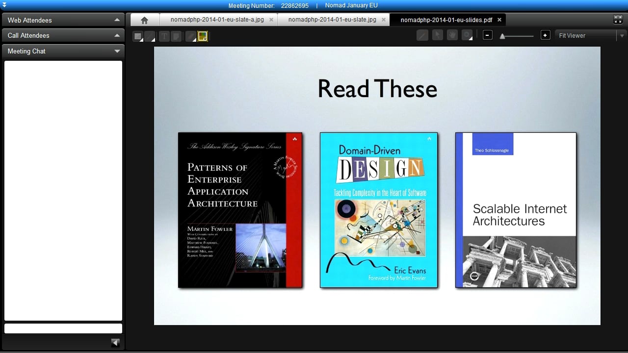Switch to nomadphp-2014-01-eu-slate.jpg tab
This screenshot has height=353, width=628.
click(x=332, y=20)
